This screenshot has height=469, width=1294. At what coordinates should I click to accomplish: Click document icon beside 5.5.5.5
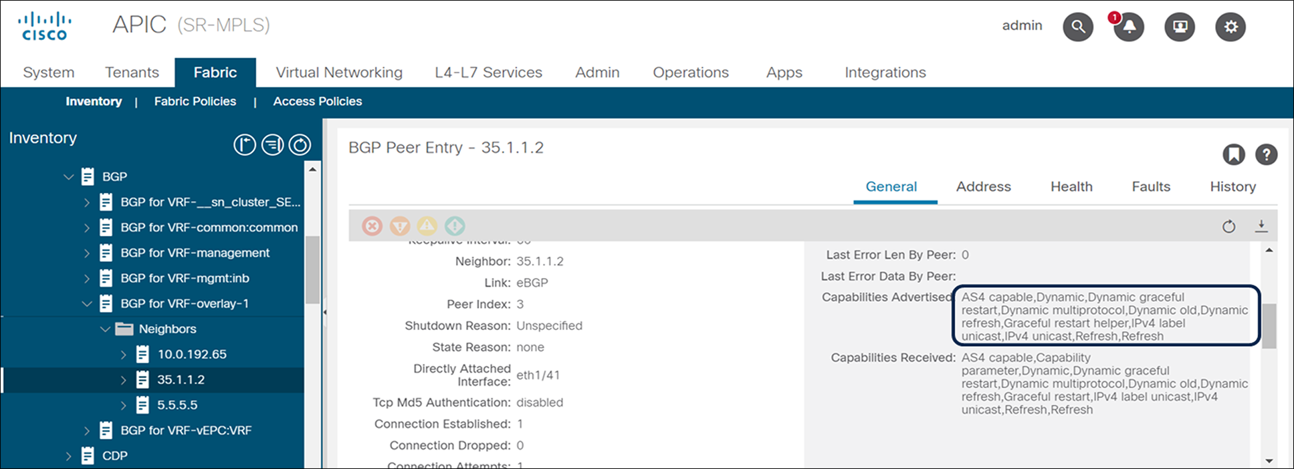click(x=142, y=405)
